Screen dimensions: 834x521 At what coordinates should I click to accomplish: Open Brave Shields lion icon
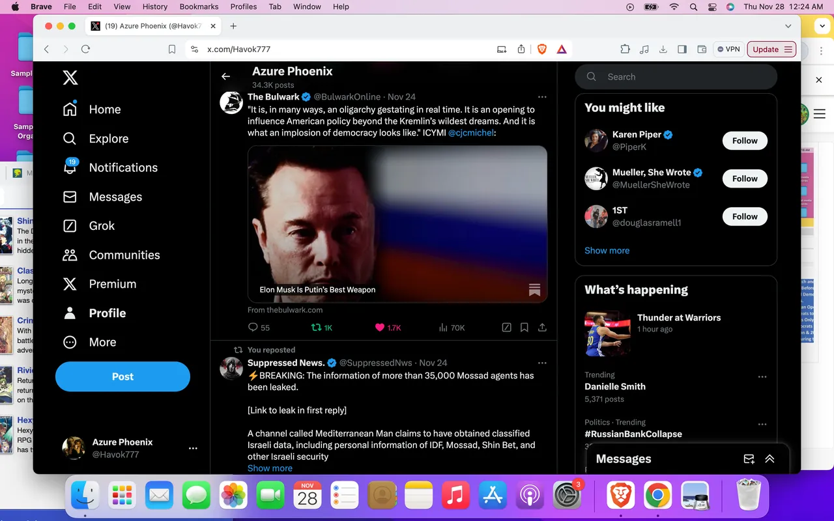pyautogui.click(x=542, y=49)
